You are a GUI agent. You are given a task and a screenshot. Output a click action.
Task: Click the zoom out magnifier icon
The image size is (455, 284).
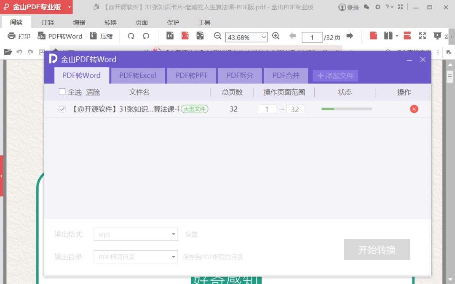pos(218,37)
